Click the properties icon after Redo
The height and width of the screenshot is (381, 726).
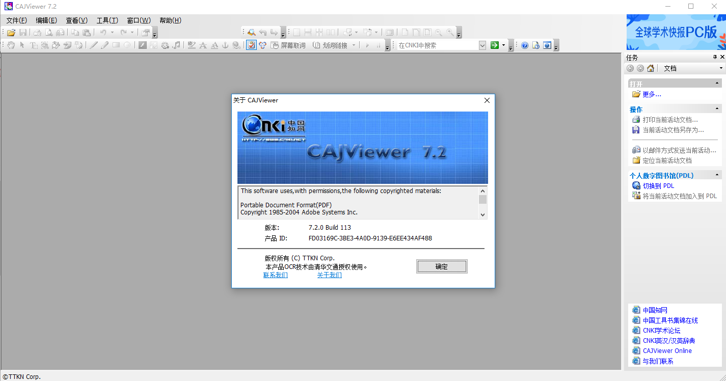146,33
